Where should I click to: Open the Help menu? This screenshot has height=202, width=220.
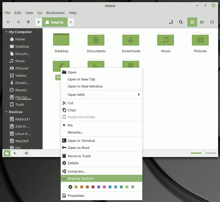[x=73, y=13]
